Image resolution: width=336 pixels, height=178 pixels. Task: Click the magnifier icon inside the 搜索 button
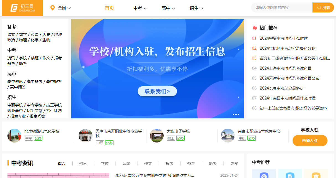click(319, 7)
